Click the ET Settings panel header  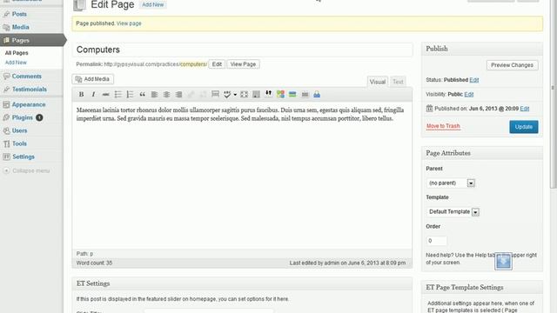242,283
